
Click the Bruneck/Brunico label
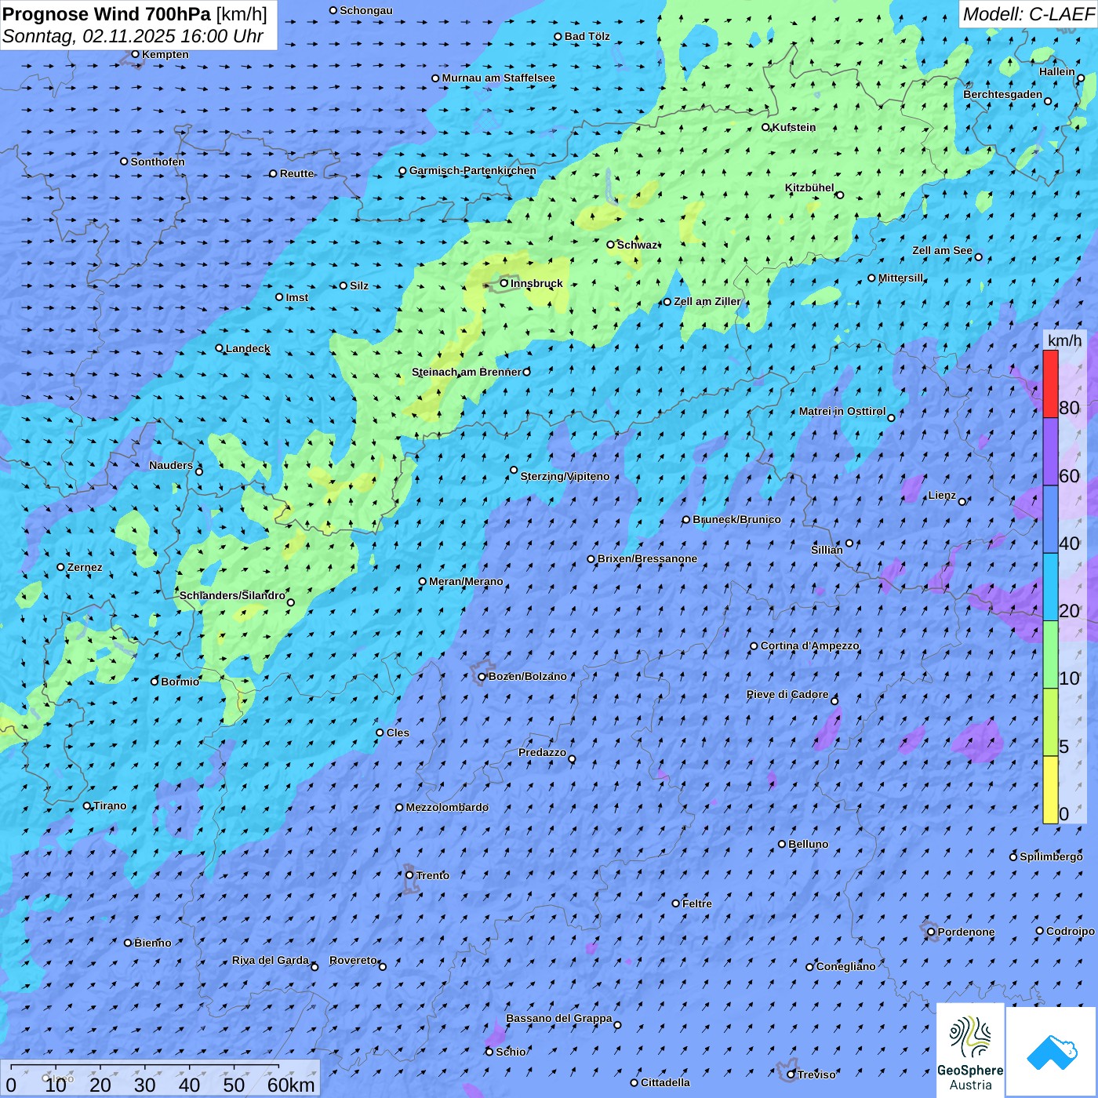tap(736, 519)
